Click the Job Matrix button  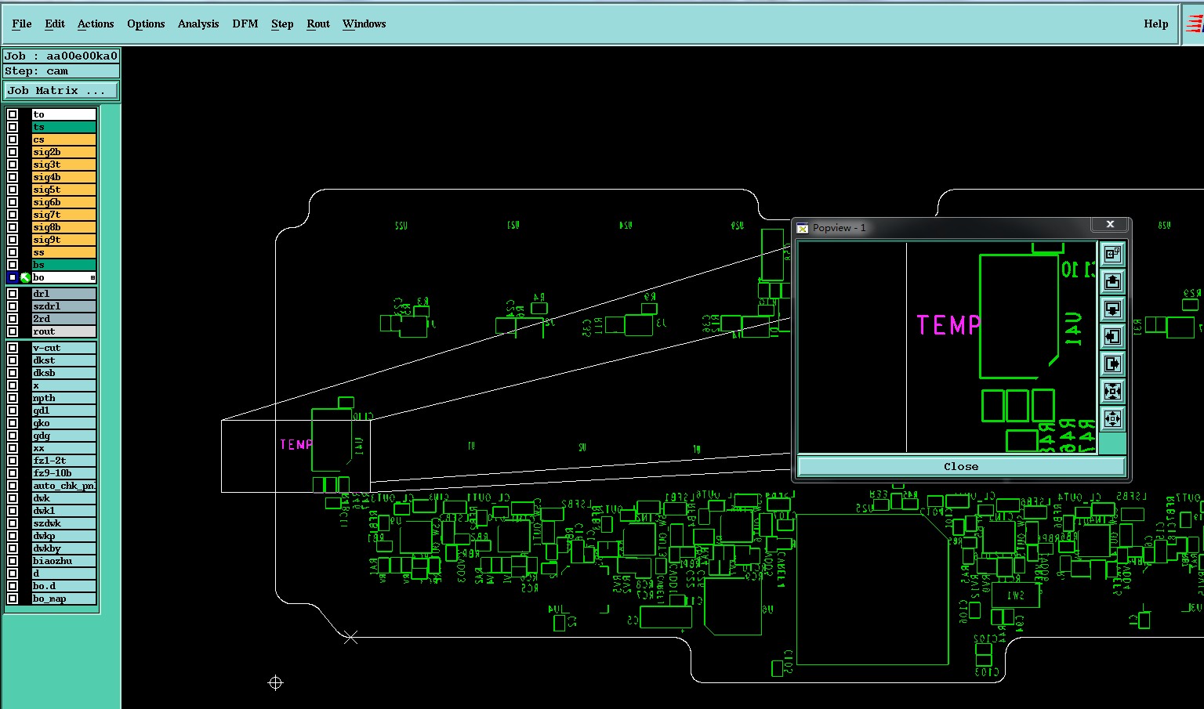(x=61, y=91)
